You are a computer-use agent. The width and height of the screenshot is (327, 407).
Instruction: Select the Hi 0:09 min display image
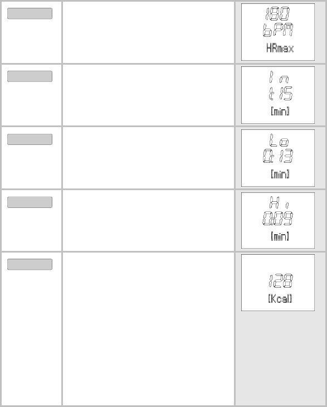click(x=278, y=220)
